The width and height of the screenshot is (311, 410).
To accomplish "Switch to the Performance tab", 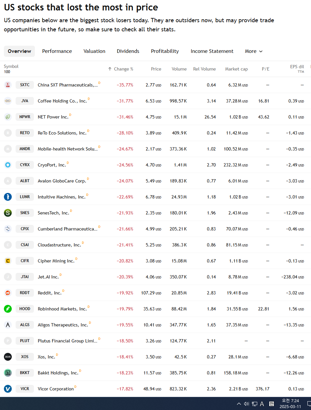I will tap(57, 51).
